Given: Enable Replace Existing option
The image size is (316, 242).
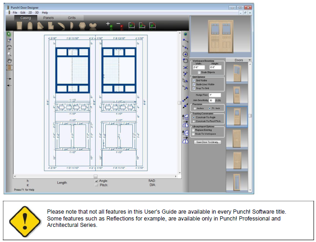Looking at the screenshot, I should pos(193,130).
